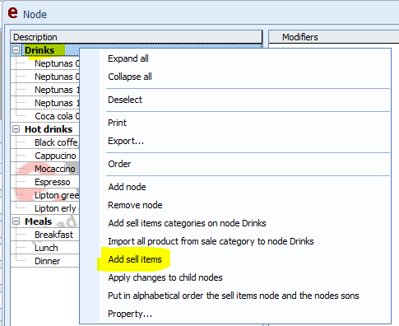Screen dimensions: 399x326
Task: Choose Collapse all from context menu
Action: click(x=130, y=77)
